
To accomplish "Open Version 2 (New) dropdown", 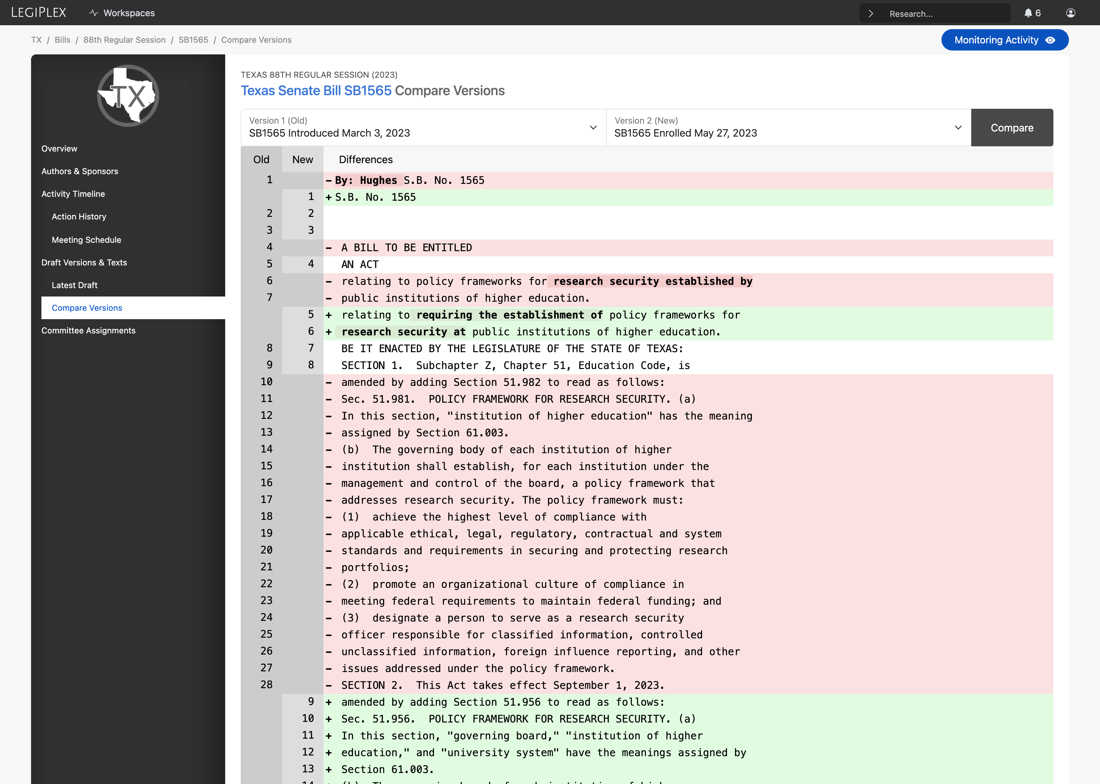I will point(789,128).
